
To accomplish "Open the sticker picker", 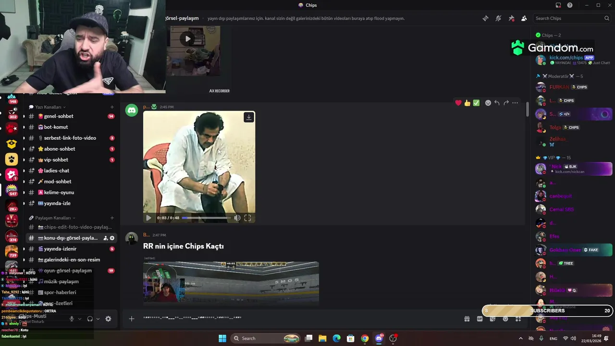I will (492, 319).
